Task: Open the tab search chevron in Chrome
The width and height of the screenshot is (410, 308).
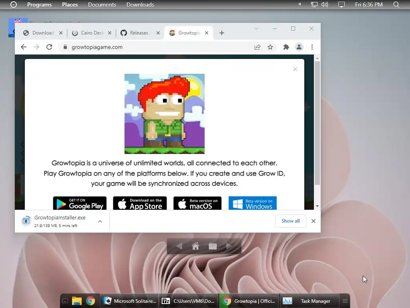Action: (x=256, y=28)
